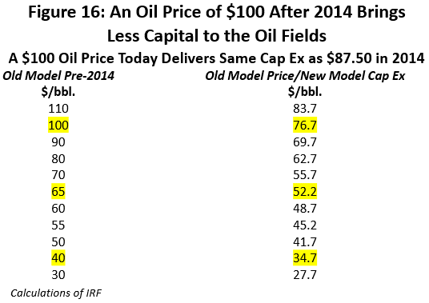This screenshot has height=303, width=429.
Task: Click the Calculations of IRF footnote
Action: (x=56, y=293)
